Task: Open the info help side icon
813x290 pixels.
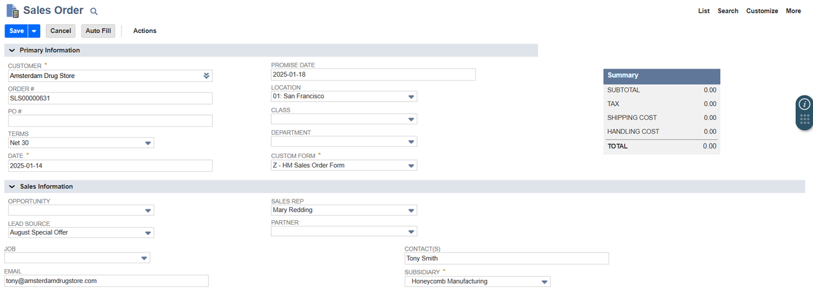Action: coord(805,104)
